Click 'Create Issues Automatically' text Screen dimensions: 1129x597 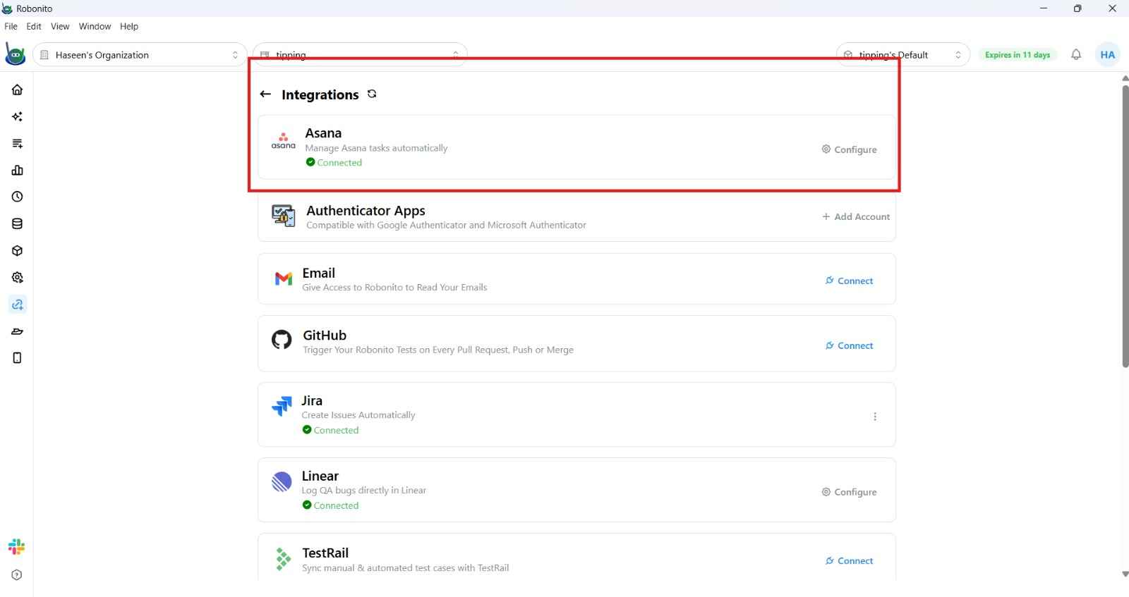coord(358,415)
